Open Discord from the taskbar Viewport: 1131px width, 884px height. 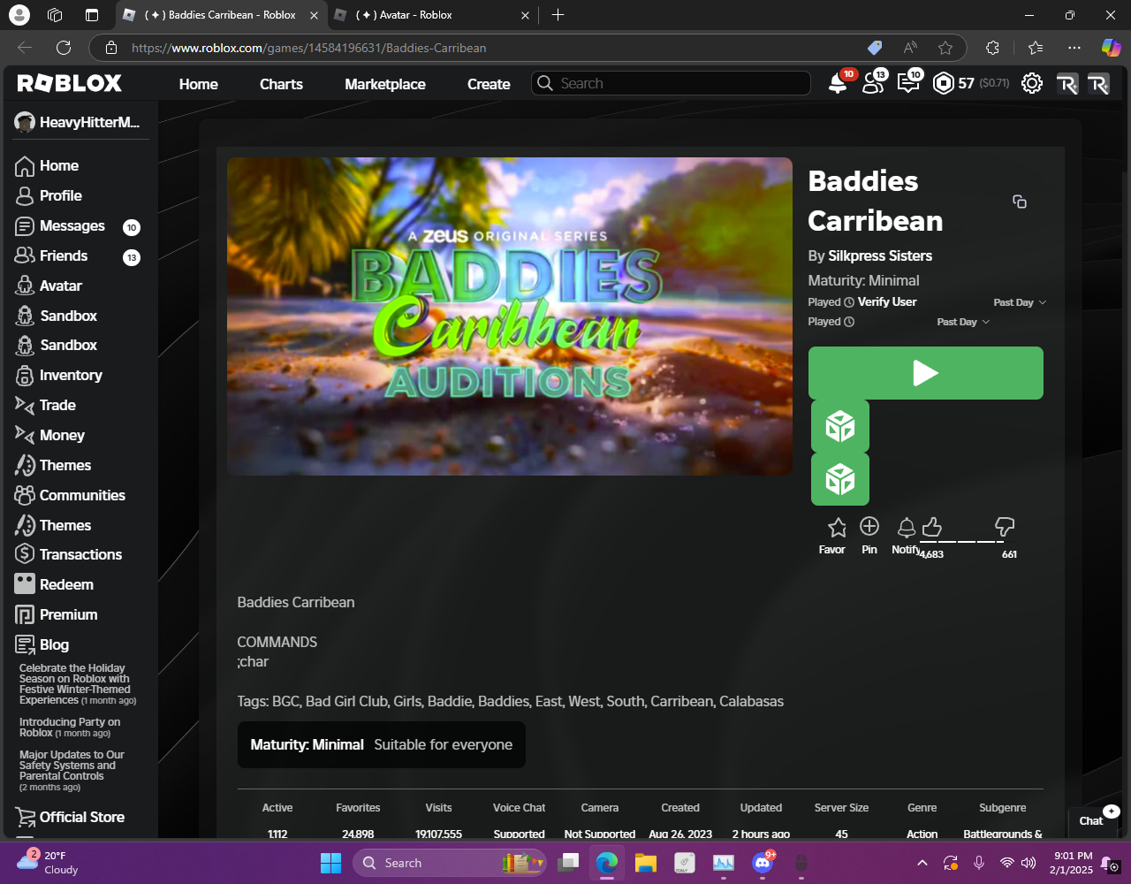763,863
